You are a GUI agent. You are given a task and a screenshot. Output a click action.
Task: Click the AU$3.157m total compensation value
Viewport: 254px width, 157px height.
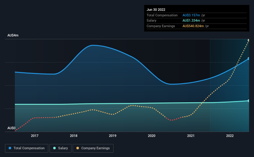click(x=191, y=15)
